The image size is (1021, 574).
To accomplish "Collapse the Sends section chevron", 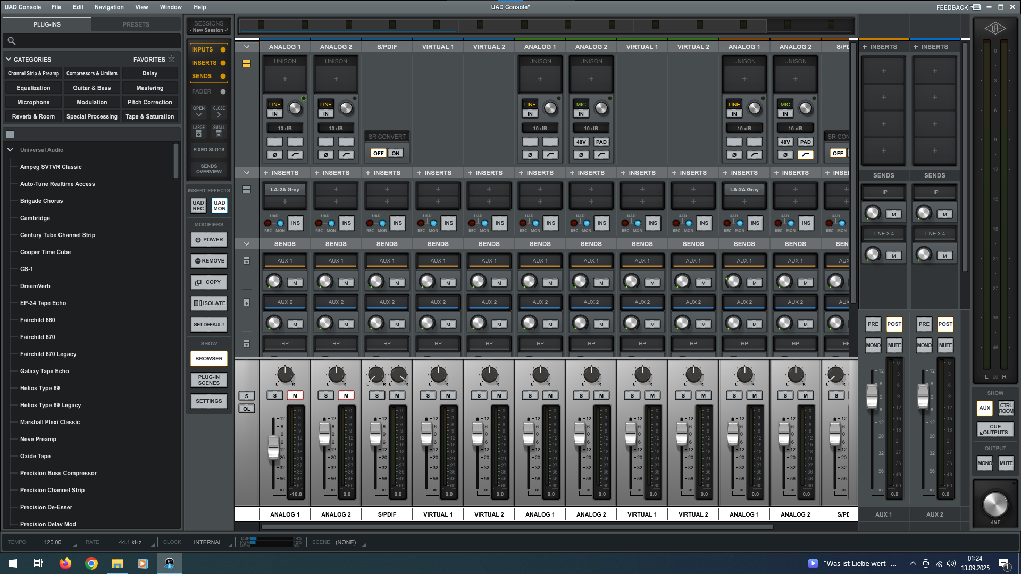I will [247, 244].
